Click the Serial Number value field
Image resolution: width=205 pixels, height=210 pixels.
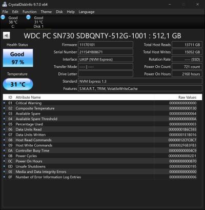pos(106,52)
